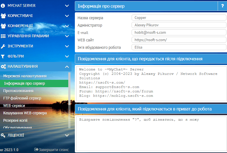Click the key icon beside ЛІЦЕНЗІЇ
The height and width of the screenshot is (153, 227).
click(3, 135)
